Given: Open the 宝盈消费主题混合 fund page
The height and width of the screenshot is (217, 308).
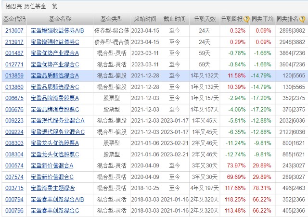Looking at the screenshot, I should 53,188.
